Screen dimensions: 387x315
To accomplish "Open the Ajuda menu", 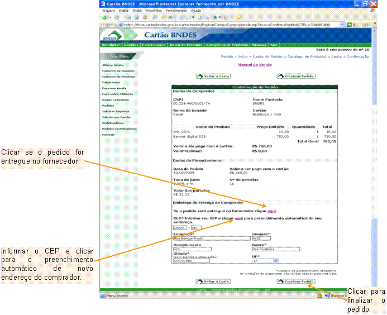I will pyautogui.click(x=195, y=11).
